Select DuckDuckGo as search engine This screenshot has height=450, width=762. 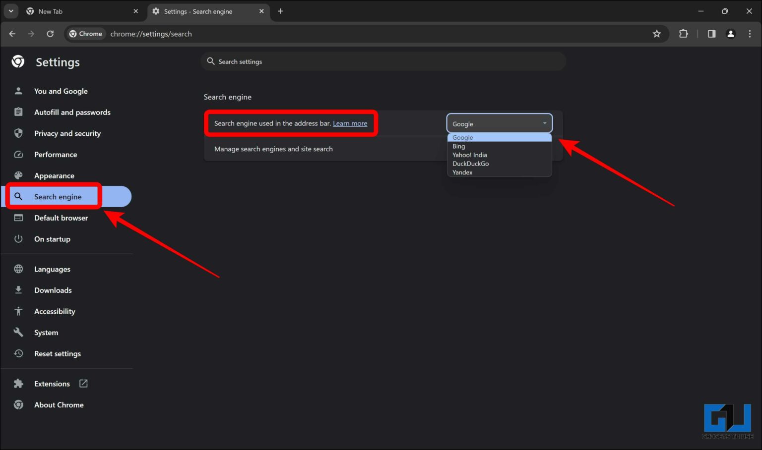point(470,164)
